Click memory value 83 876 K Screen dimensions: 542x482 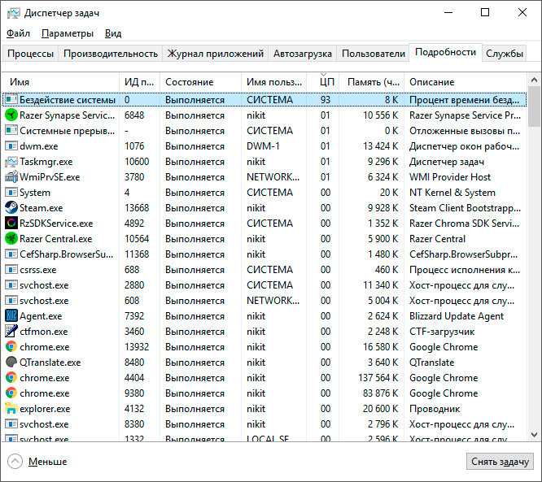(x=381, y=393)
